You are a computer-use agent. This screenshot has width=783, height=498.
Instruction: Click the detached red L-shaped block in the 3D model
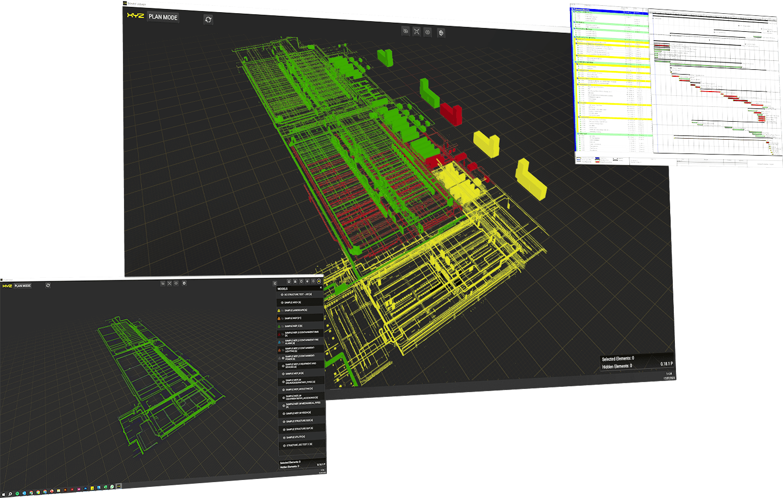click(x=451, y=114)
